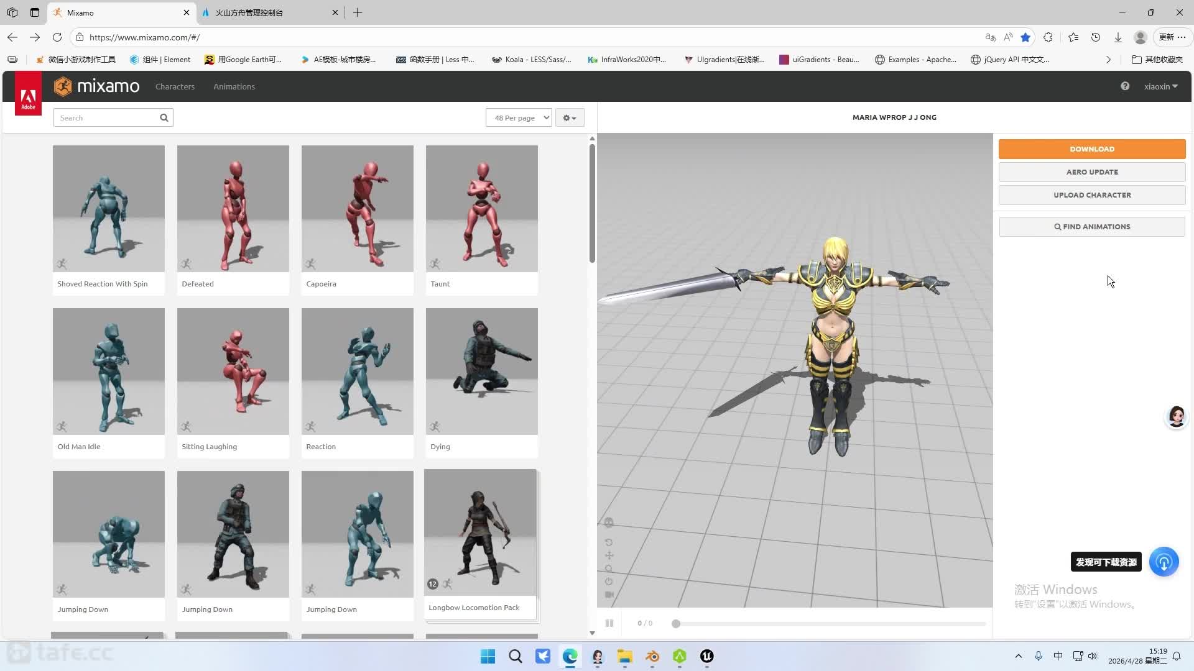Click the power icon in the viewer controls
Screen dimensions: 1194x671
pos(609,582)
